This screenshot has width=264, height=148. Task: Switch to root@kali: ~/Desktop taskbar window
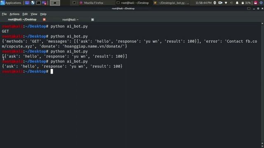coord(133,3)
